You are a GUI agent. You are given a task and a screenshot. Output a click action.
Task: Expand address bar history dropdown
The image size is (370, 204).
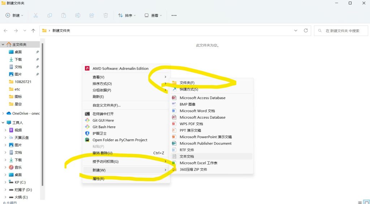click(296, 31)
